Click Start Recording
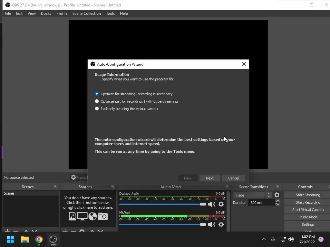Viewport: 330px width, 247px height. click(x=308, y=202)
